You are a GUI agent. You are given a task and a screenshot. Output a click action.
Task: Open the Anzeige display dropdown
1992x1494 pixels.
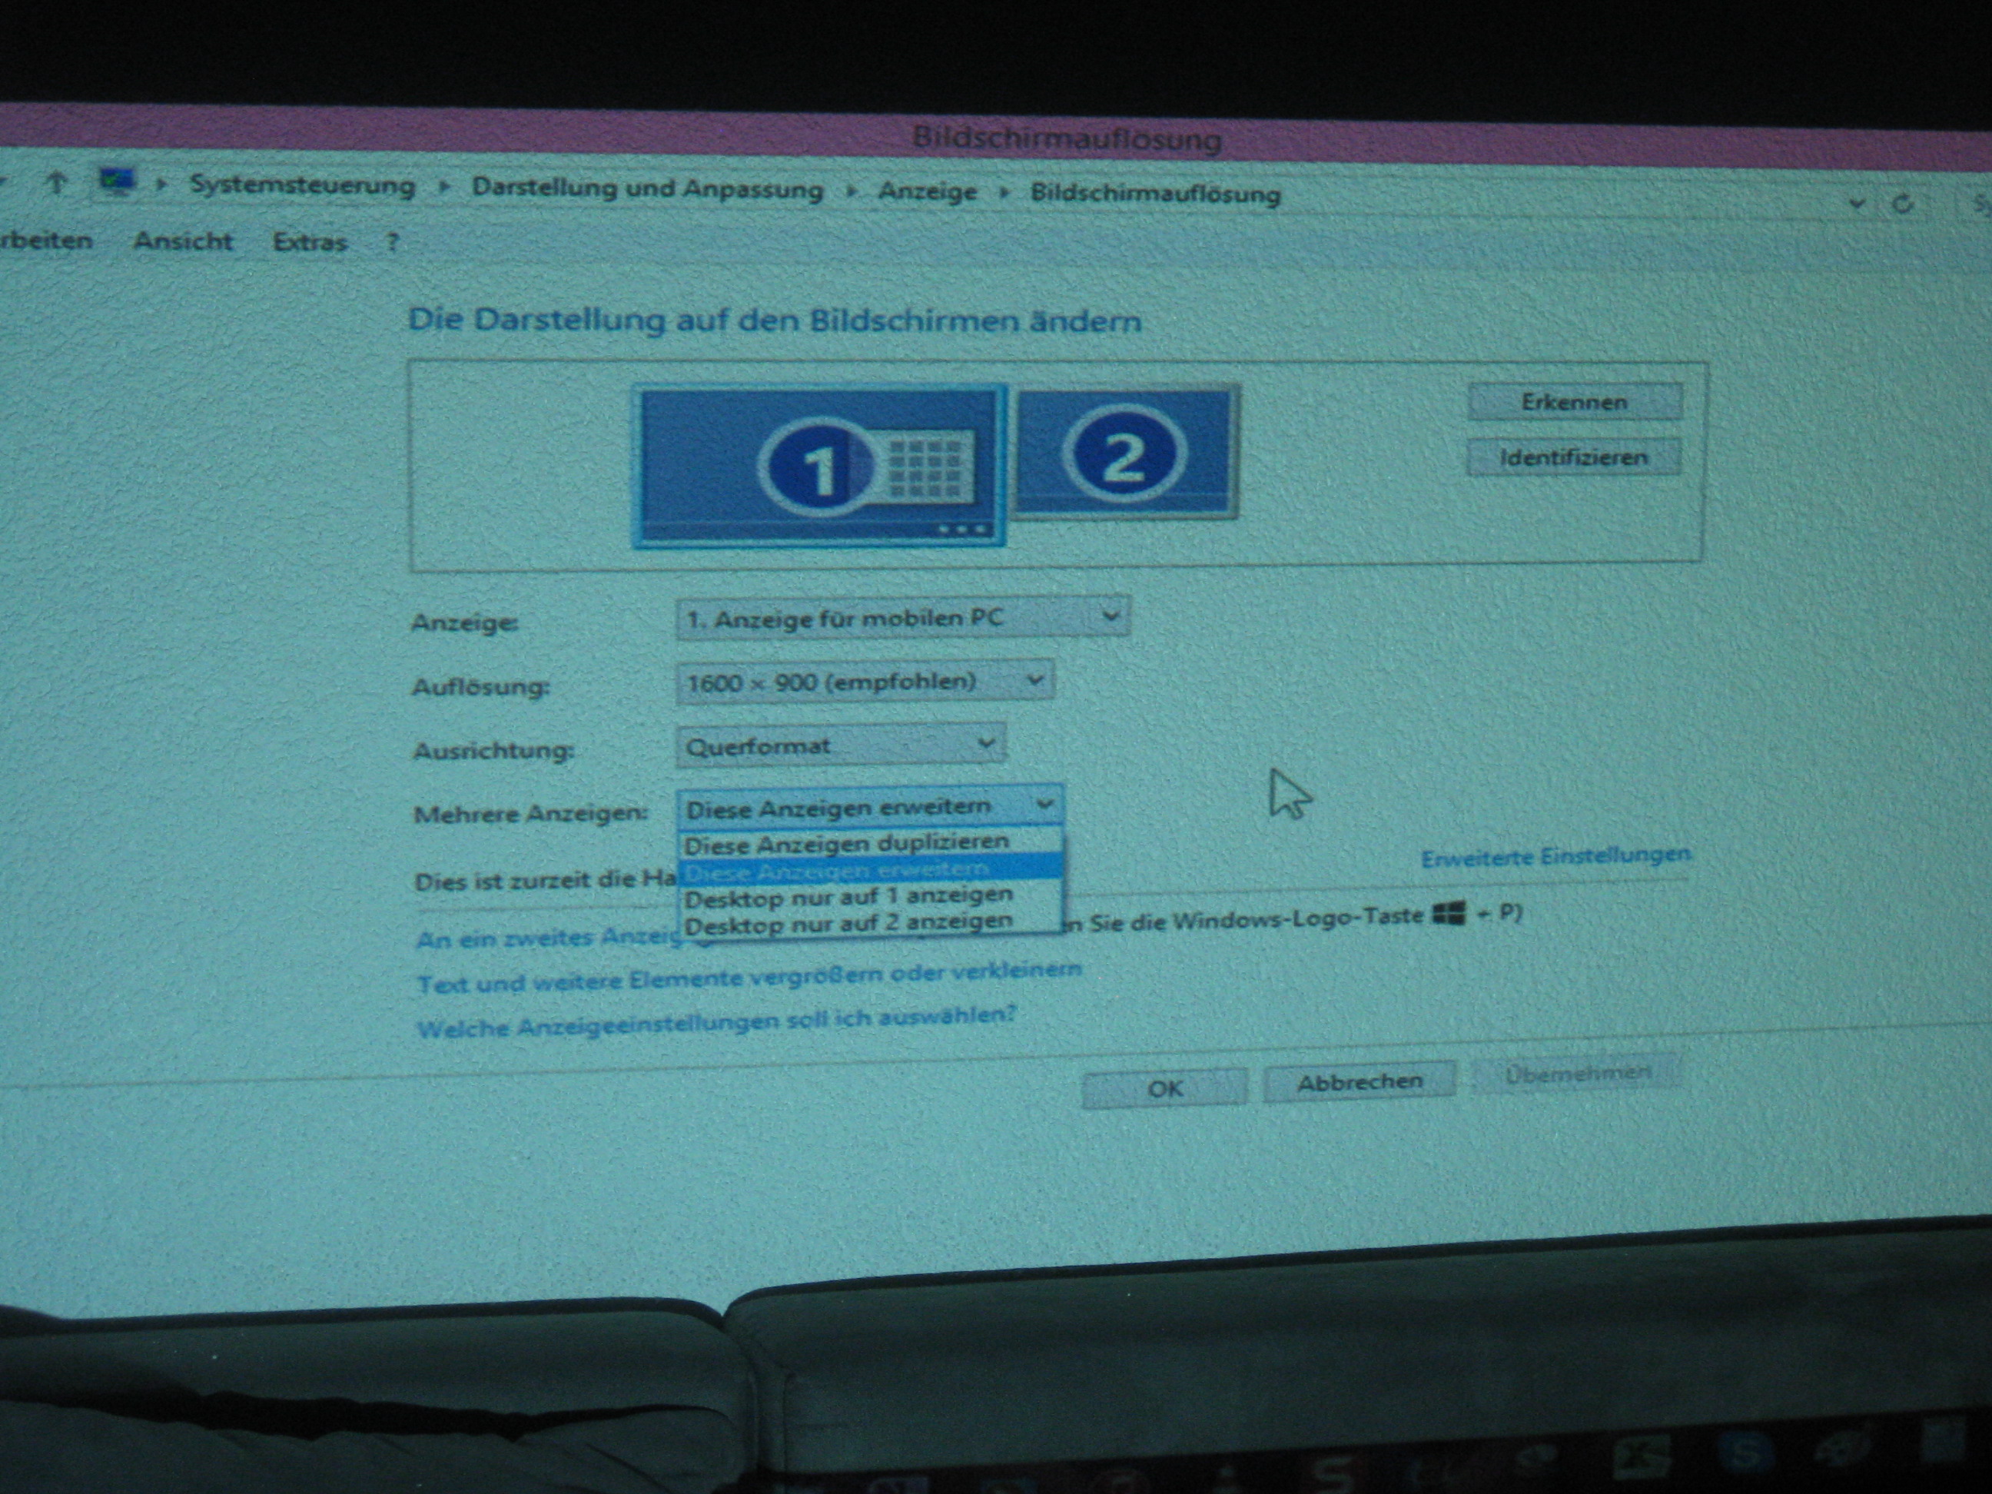click(902, 618)
